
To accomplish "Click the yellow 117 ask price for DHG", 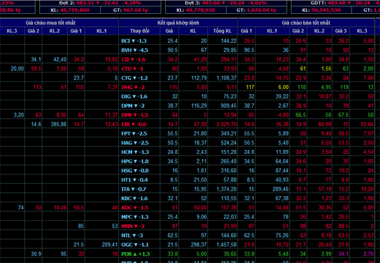I will [250, 87].
